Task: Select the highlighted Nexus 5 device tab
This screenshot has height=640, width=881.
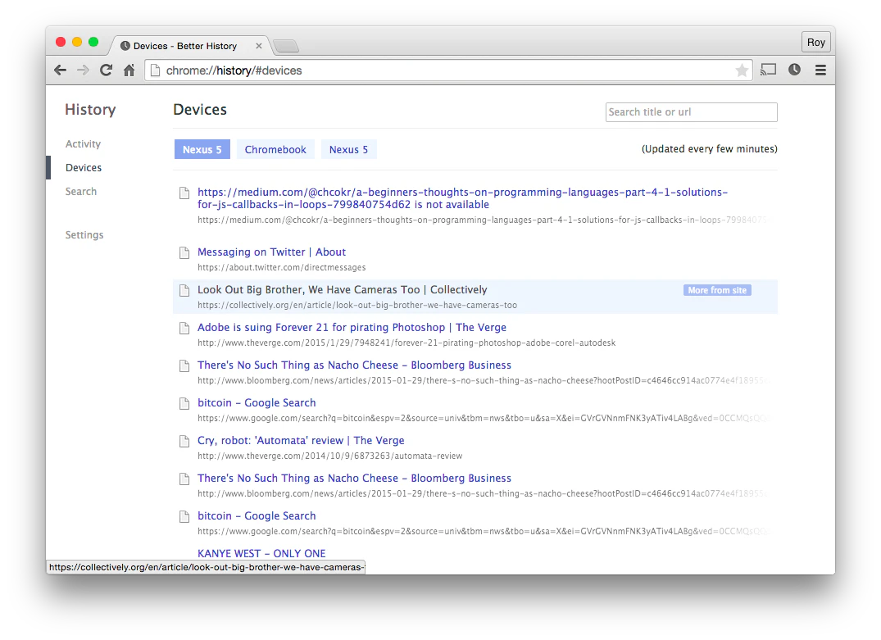Action: (x=202, y=149)
